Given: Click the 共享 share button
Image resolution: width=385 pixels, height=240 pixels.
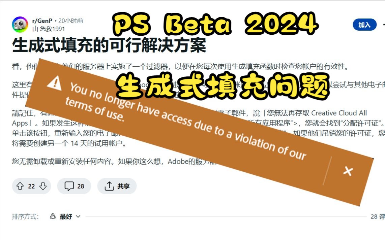Looking at the screenshot, I should [x=117, y=186].
